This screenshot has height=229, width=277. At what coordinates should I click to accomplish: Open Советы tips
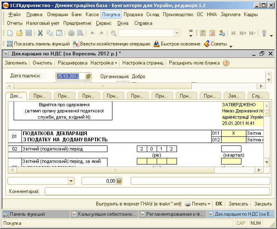[215, 44]
